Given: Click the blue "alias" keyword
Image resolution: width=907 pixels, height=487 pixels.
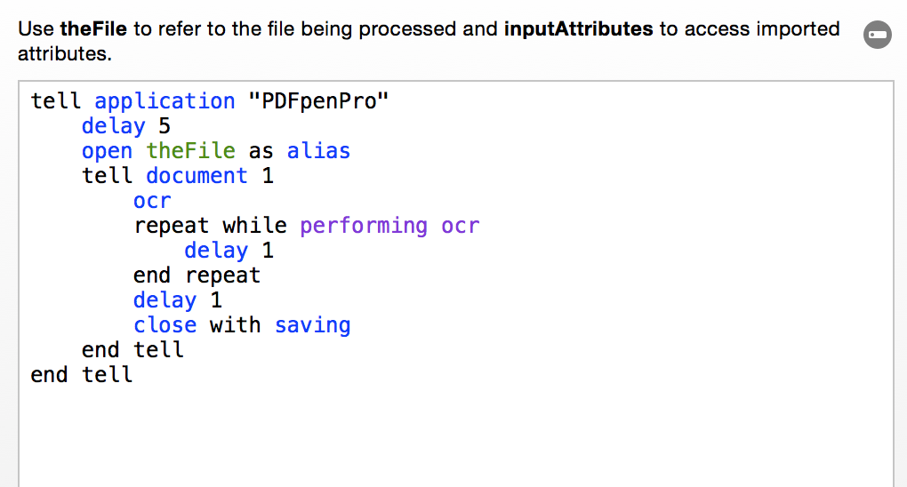Looking at the screenshot, I should click(x=318, y=151).
